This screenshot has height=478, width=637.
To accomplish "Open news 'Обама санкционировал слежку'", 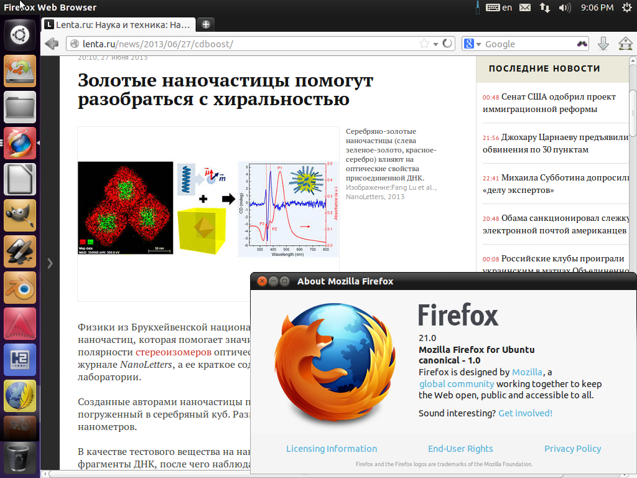I will [x=556, y=224].
